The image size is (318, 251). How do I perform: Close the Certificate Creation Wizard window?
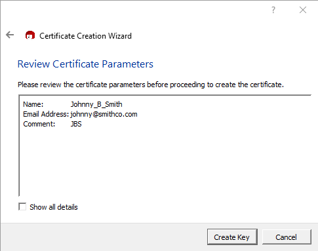[x=303, y=10]
